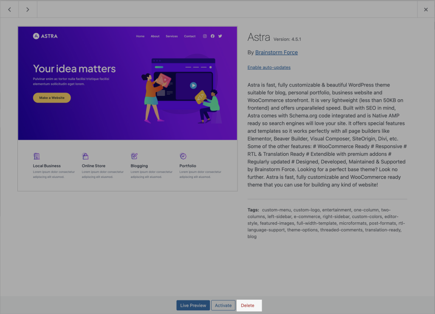Screen dimensions: 435x314
Task: Select About in preview navigation menu
Action: [x=155, y=36]
